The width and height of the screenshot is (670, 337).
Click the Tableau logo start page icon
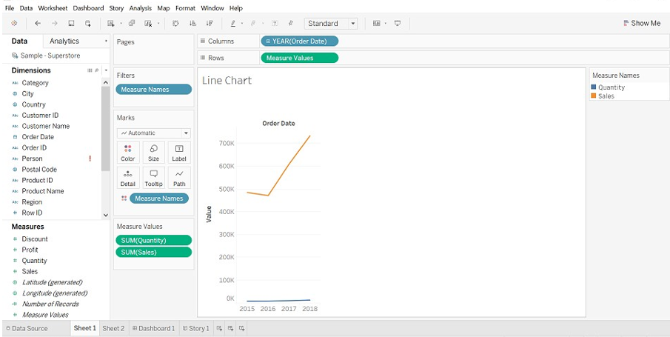(14, 23)
